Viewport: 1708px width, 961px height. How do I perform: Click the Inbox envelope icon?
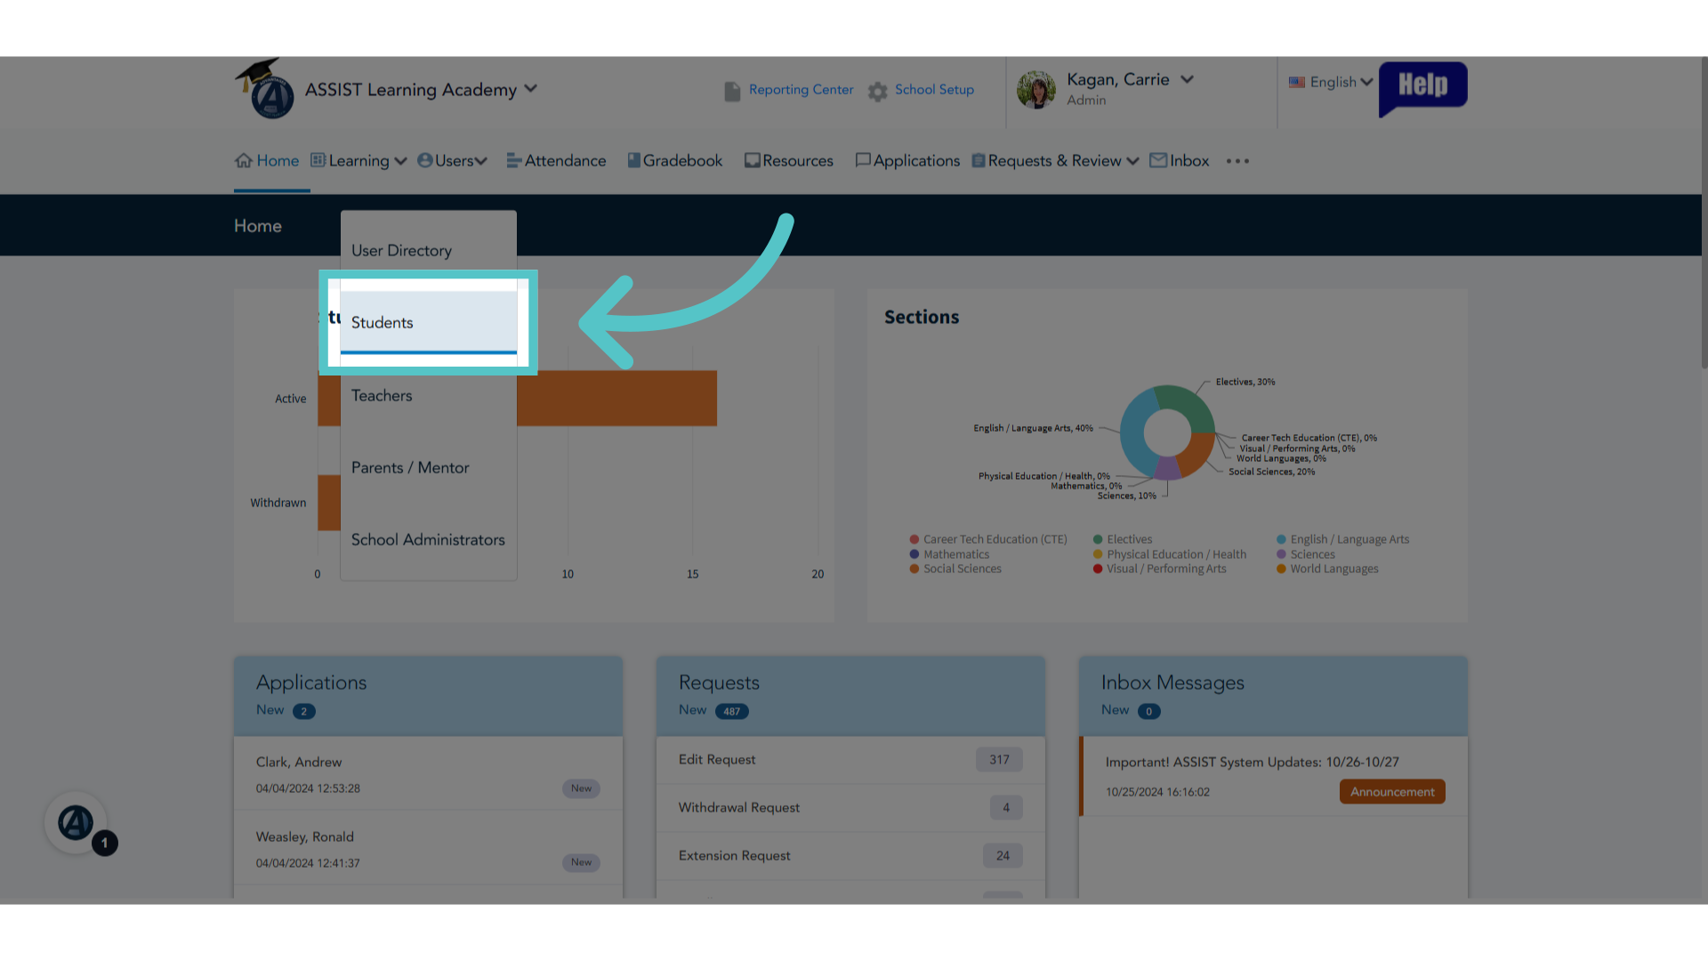tap(1158, 160)
